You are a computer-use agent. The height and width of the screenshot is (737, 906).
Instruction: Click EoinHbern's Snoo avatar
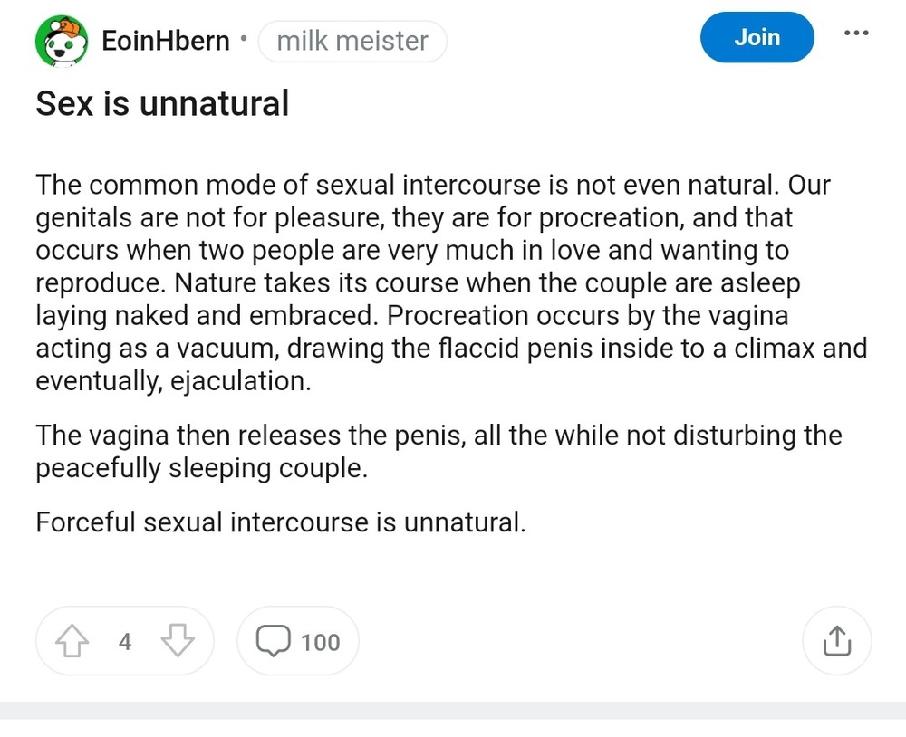click(61, 42)
